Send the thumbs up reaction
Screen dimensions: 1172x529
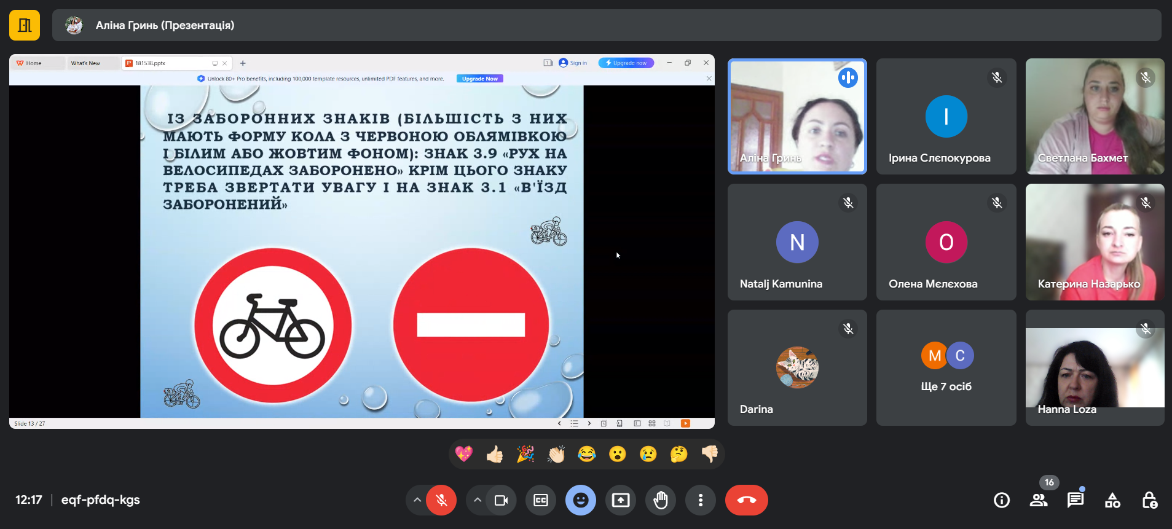[x=495, y=454]
